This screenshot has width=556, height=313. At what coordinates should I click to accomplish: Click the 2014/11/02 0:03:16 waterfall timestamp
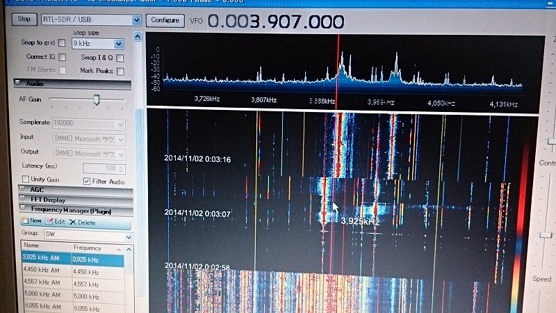pyautogui.click(x=197, y=159)
